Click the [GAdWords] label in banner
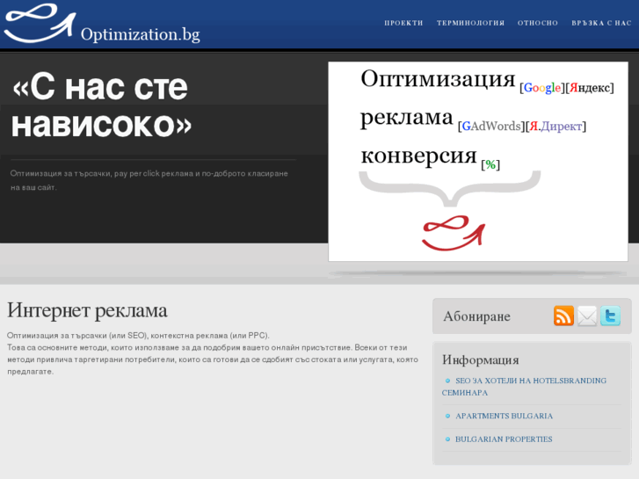639x479 pixels. point(491,126)
